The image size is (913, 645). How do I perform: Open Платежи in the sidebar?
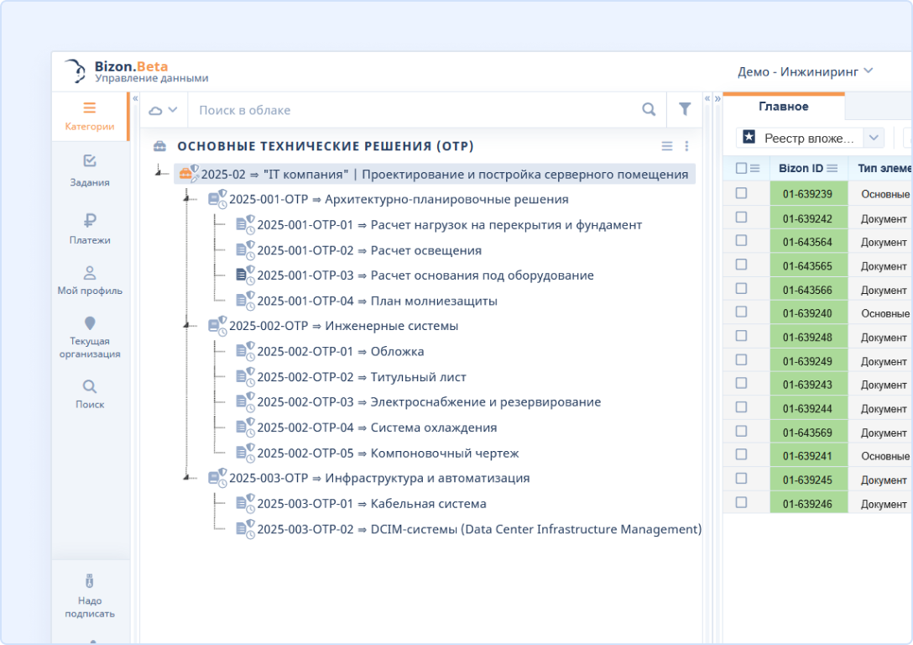pos(89,228)
